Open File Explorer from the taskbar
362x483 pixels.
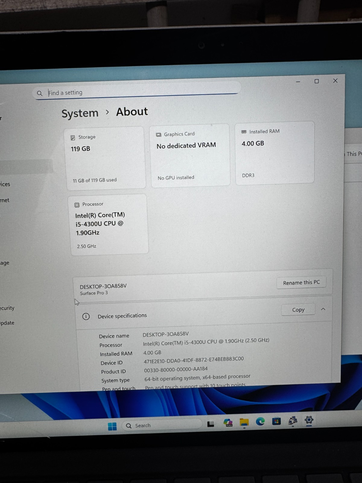[244, 422]
